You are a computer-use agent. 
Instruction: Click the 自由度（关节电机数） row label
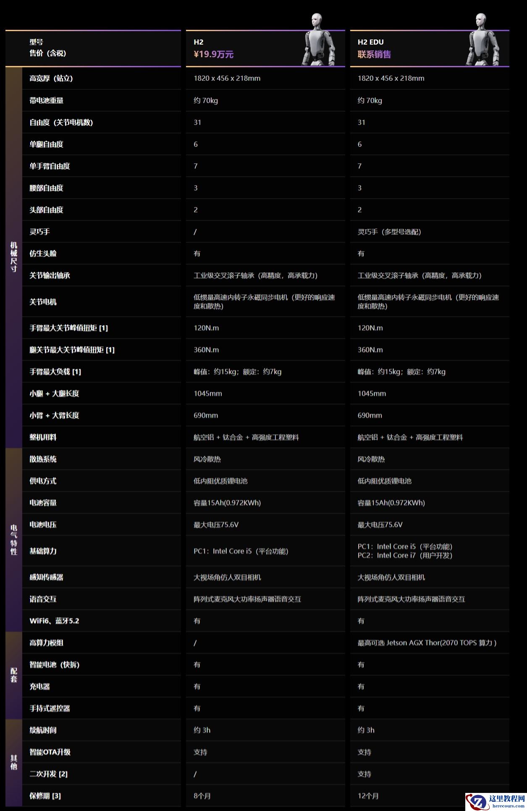61,122
